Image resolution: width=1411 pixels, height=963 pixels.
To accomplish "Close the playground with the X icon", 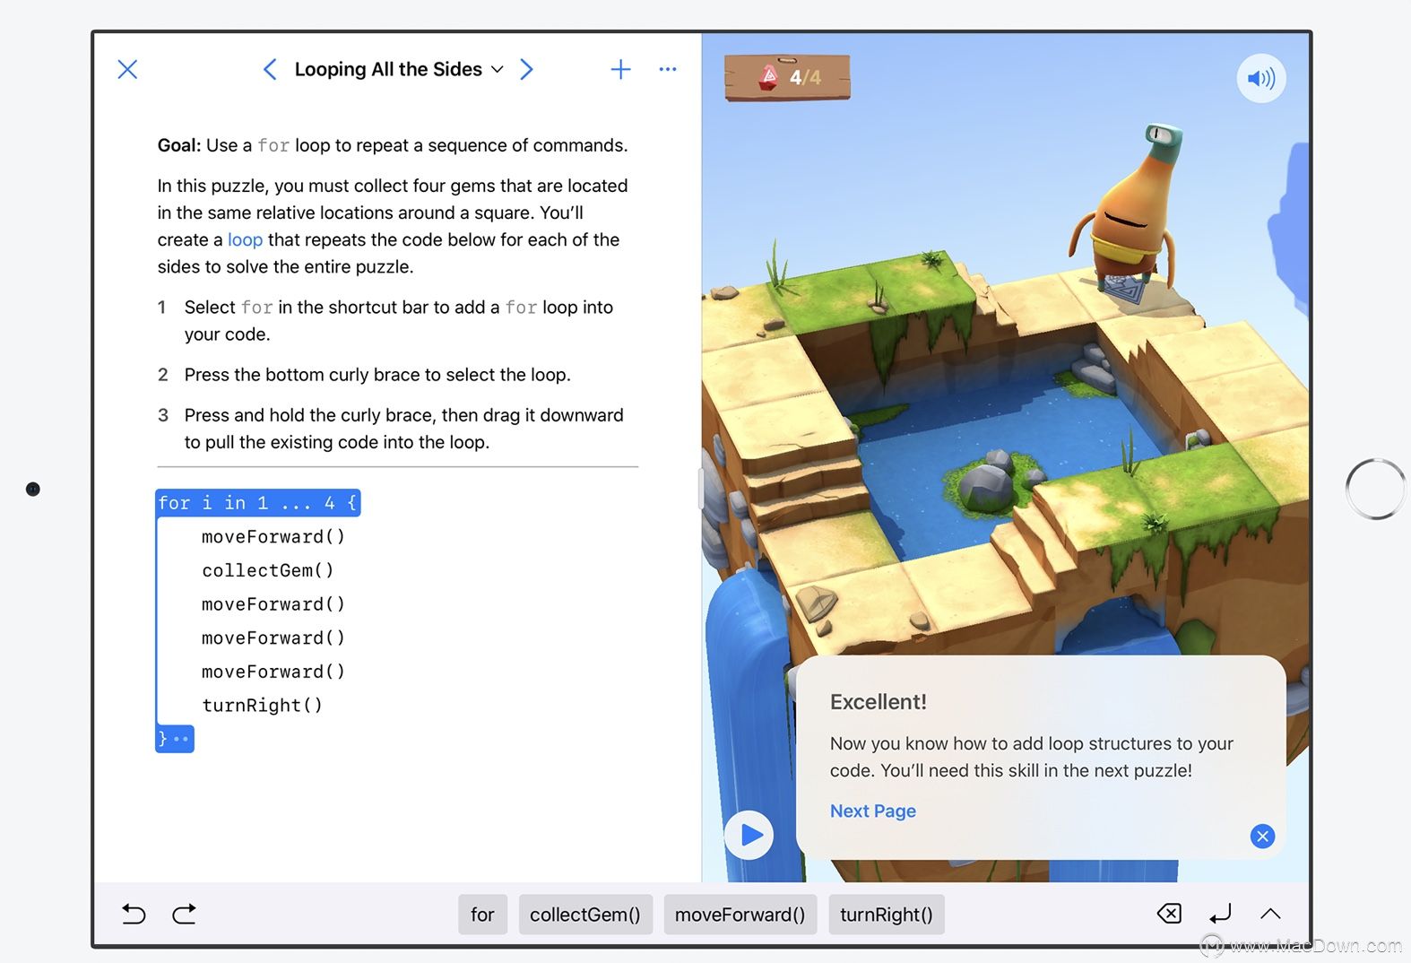I will [x=127, y=69].
